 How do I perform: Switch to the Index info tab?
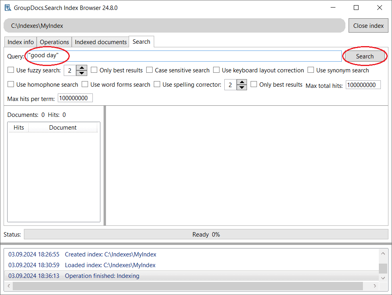(20, 42)
